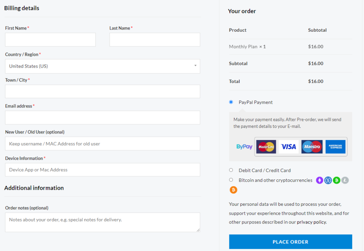Click the Maestro card logo
This screenshot has width=364, height=251.
(x=312, y=147)
